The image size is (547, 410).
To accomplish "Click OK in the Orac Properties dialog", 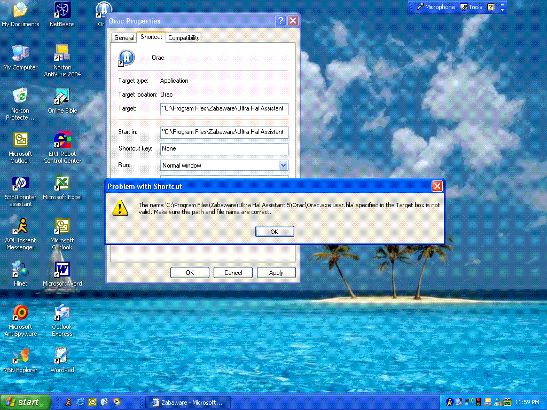I will pyautogui.click(x=190, y=273).
